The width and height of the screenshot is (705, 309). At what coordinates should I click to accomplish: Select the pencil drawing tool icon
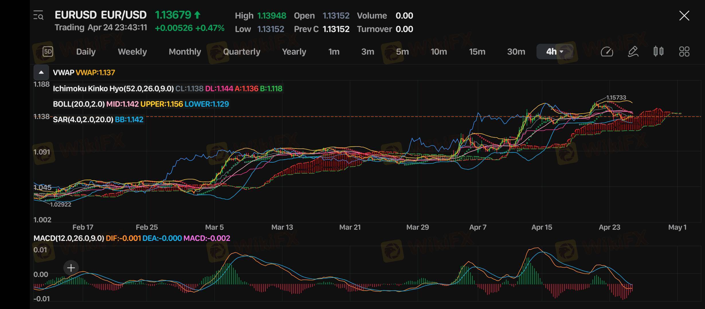click(x=633, y=51)
